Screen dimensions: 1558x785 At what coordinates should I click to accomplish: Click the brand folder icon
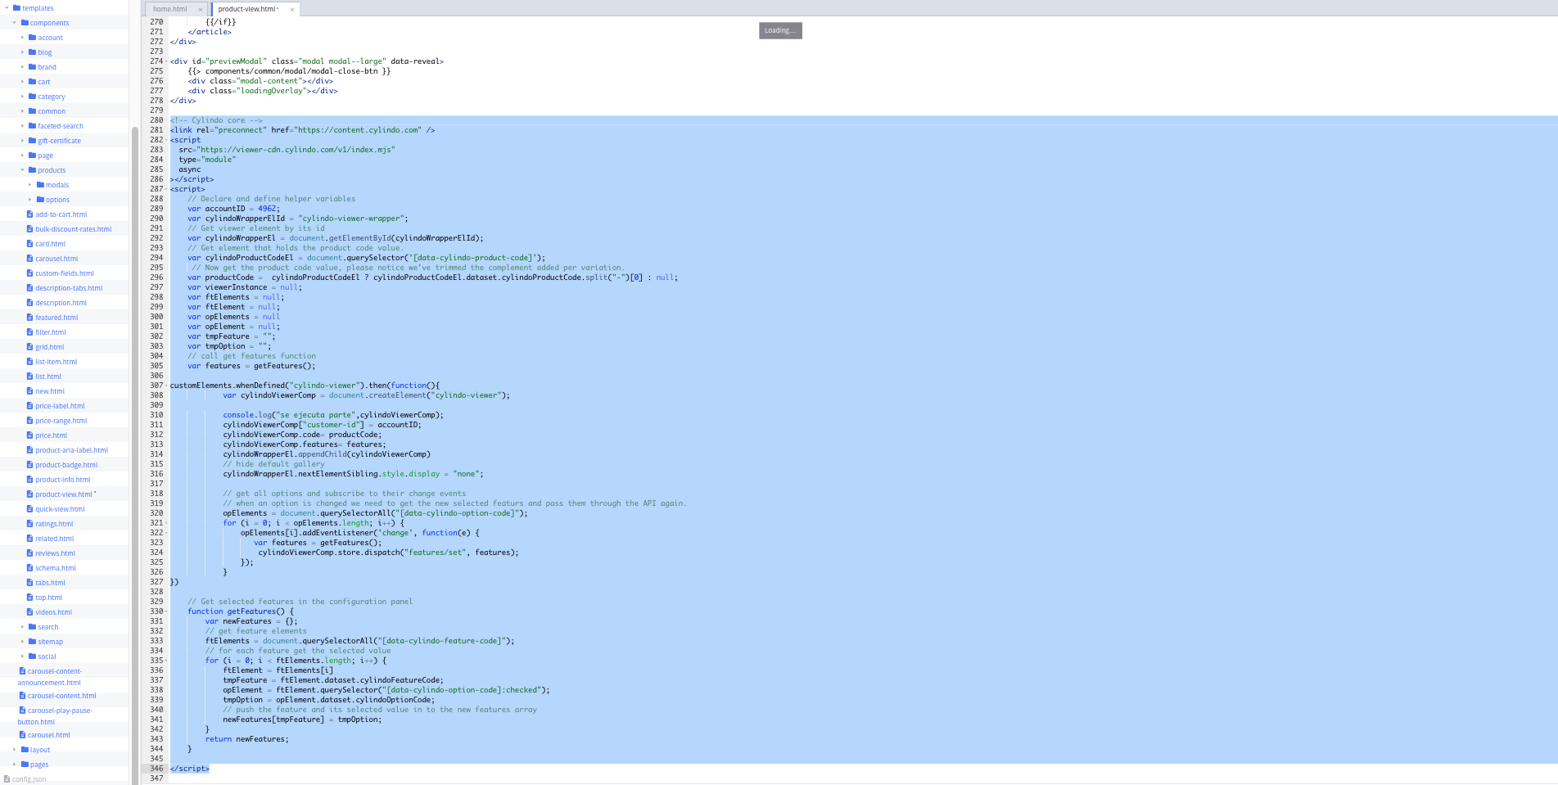pyautogui.click(x=32, y=67)
